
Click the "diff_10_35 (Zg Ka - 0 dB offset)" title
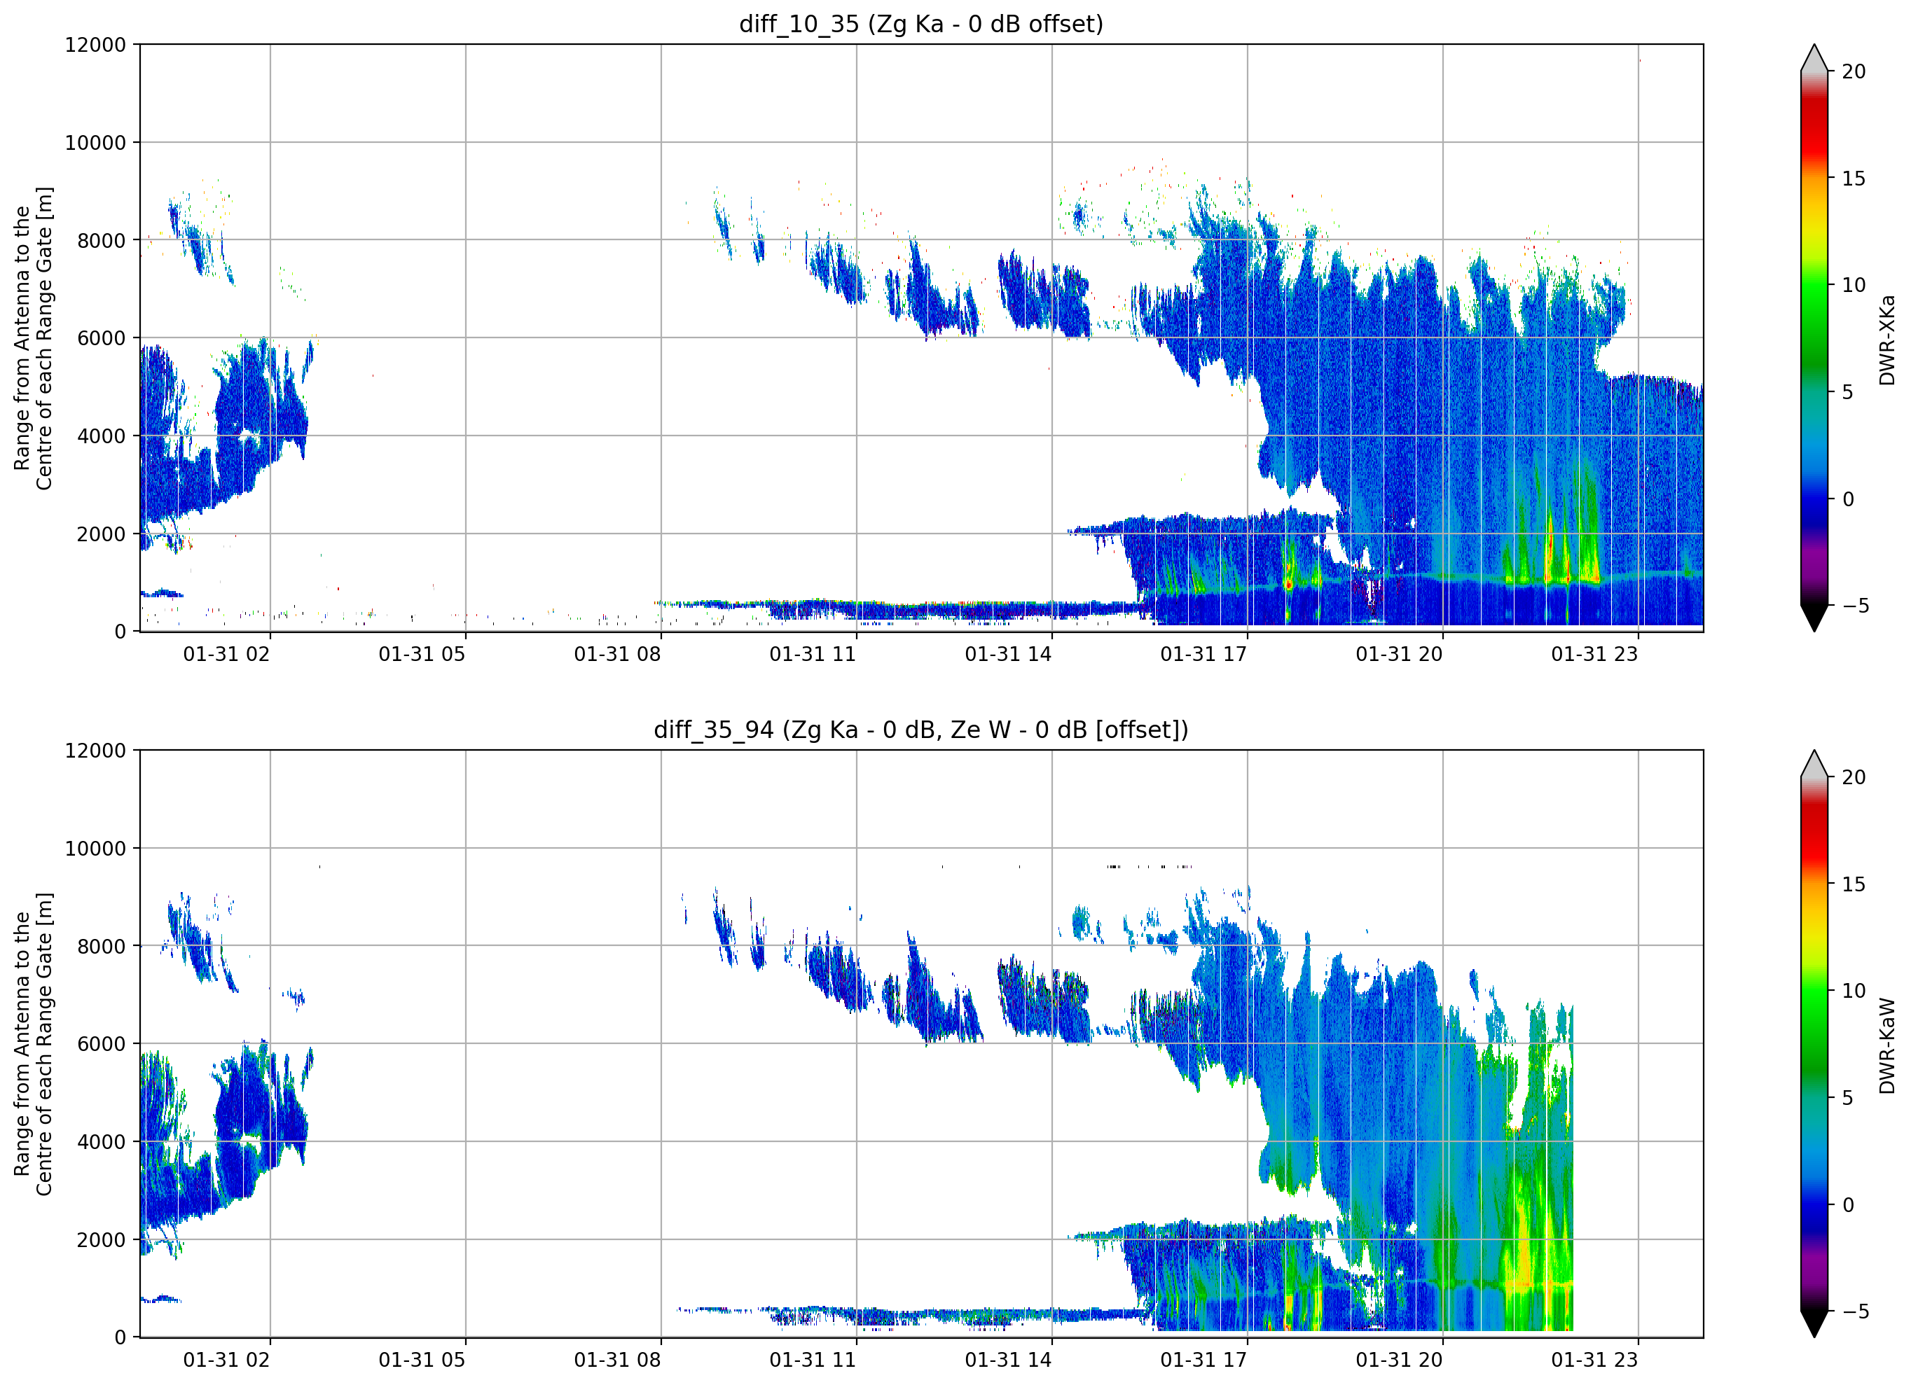[x=921, y=24]
